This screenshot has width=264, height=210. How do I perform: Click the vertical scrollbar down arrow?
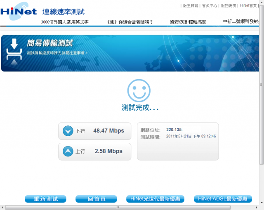[262, 203]
